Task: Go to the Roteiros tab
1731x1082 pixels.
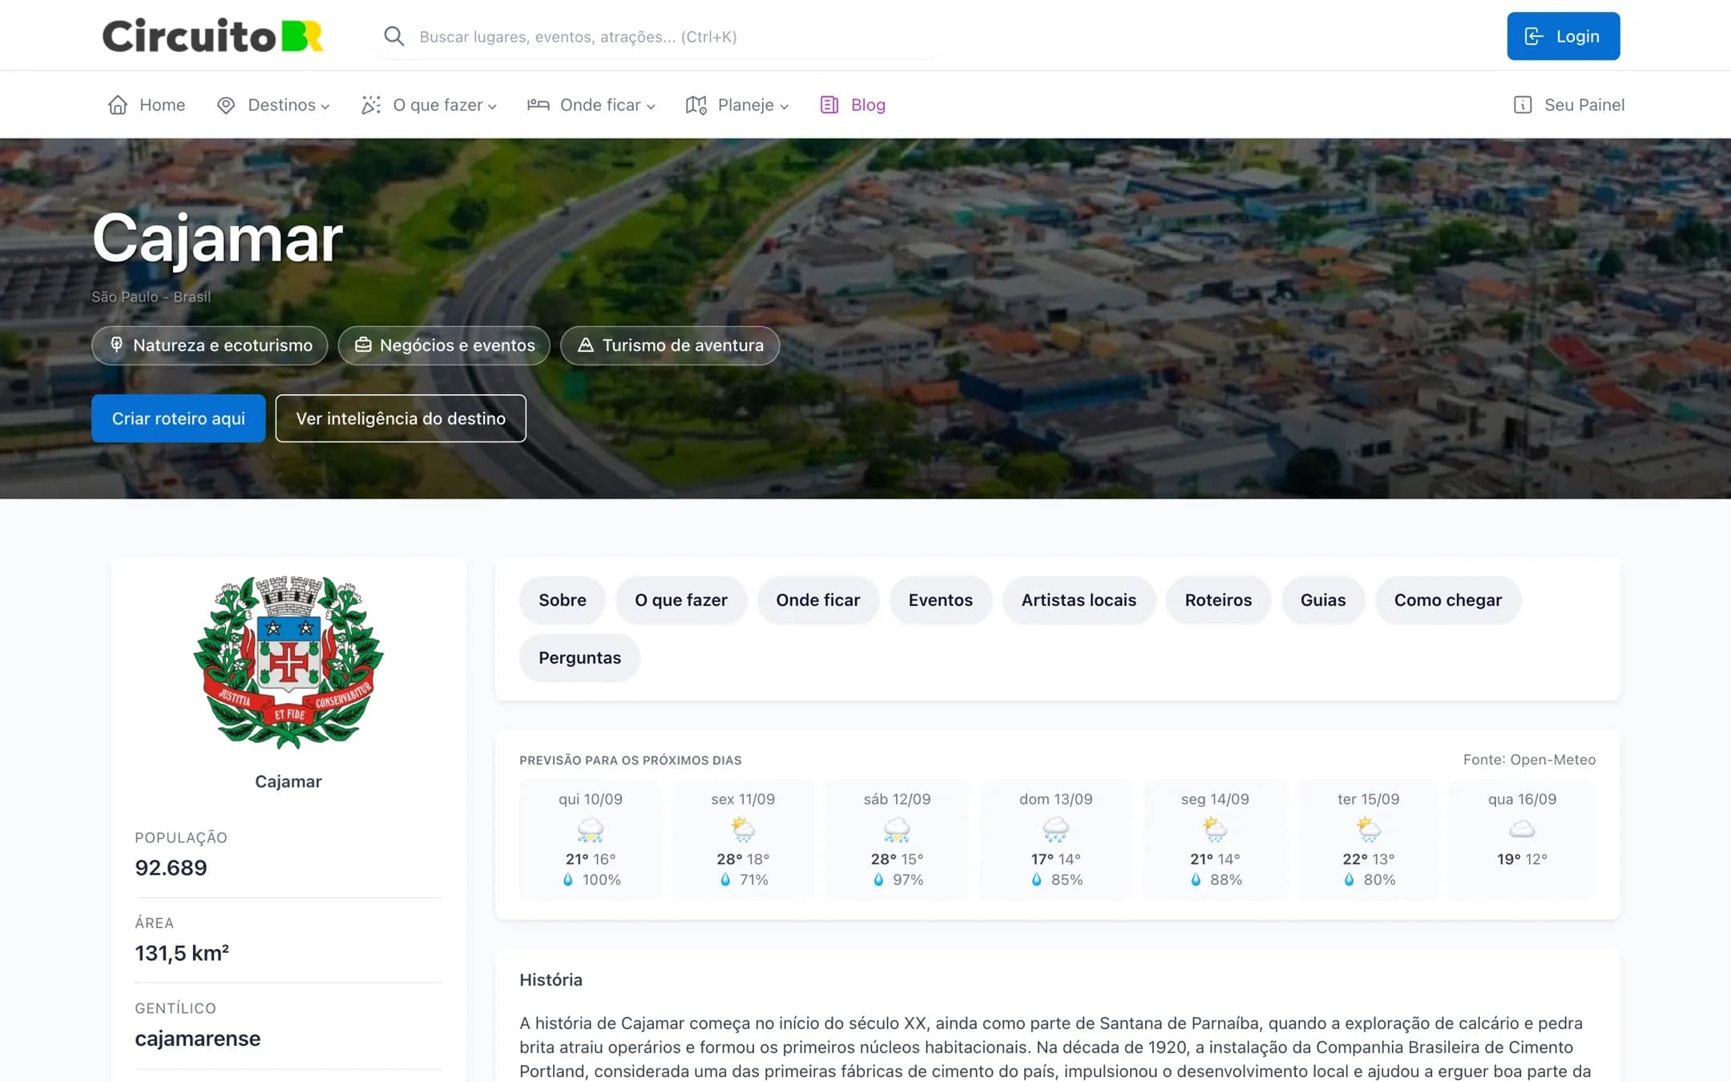Action: [1218, 600]
